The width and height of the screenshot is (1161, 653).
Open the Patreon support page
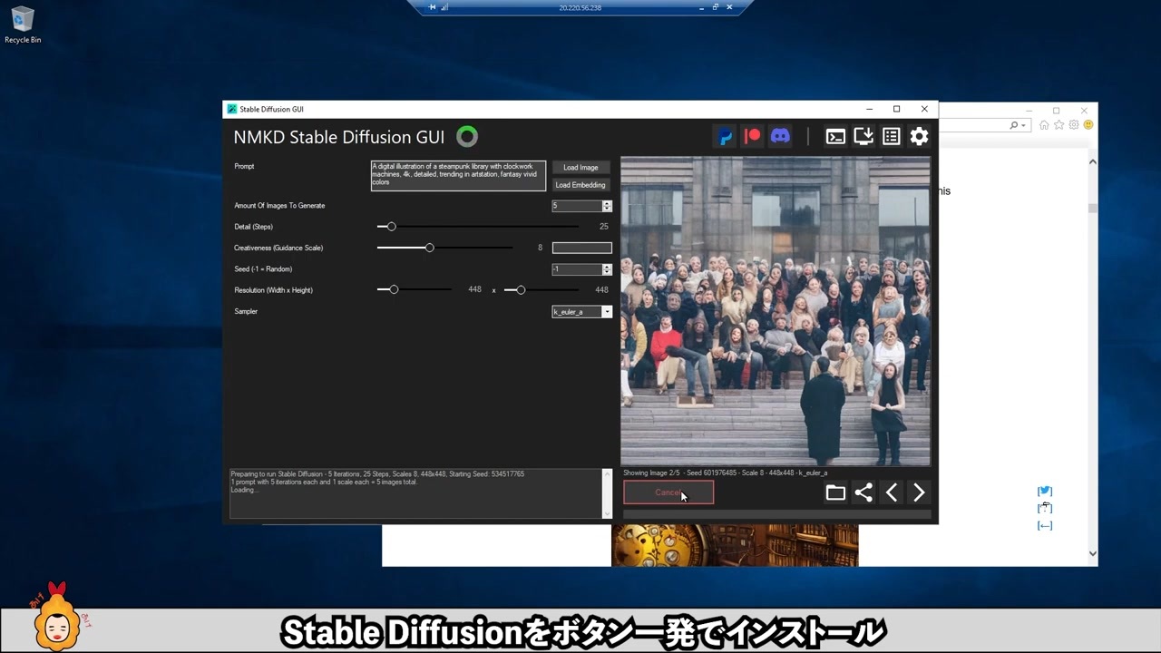pyautogui.click(x=752, y=136)
